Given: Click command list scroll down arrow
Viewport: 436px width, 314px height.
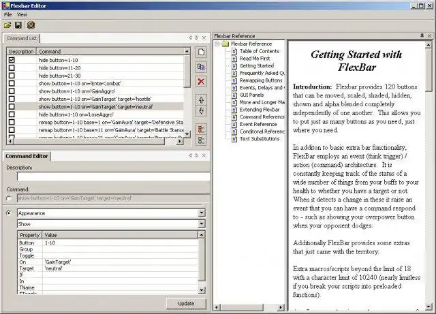Looking at the screenshot, I should click(187, 134).
